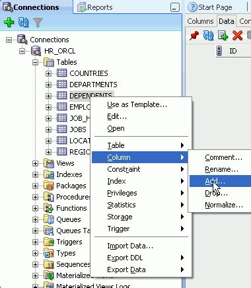Open the Privileges submenu

coord(140,193)
